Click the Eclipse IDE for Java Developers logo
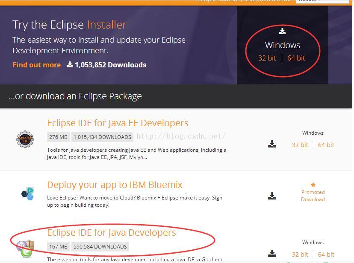The height and width of the screenshot is (263, 354). coord(25,249)
